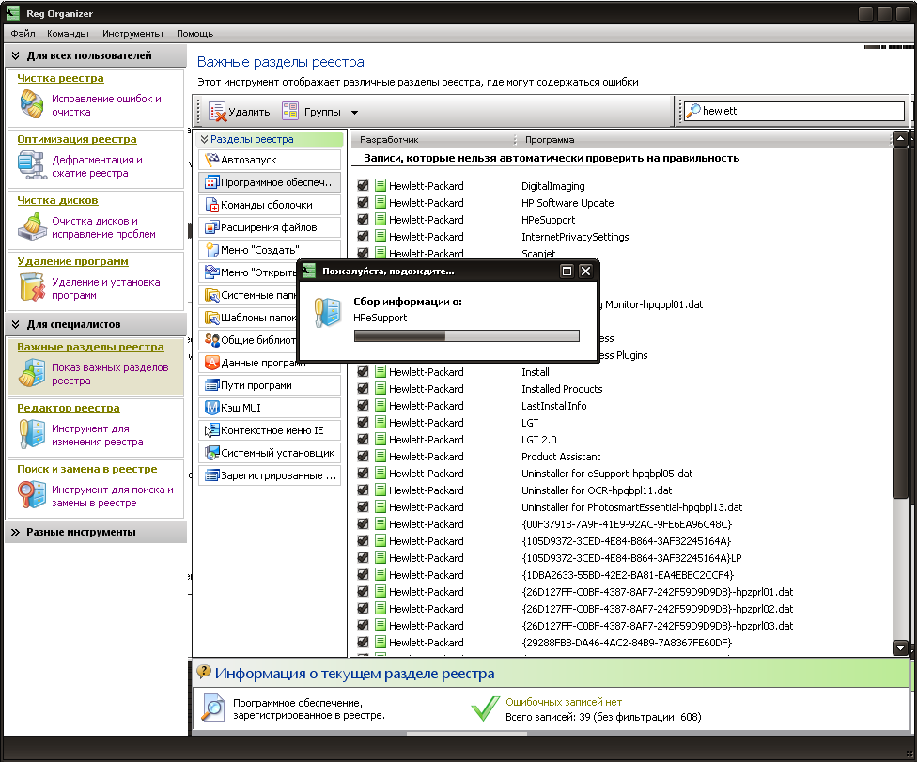Collapse the Для специалистов section

coord(15,324)
